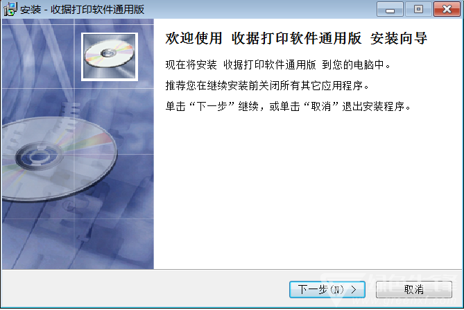Viewport: 464px width, 310px height.
Task: Maximize the installer window
Action: (x=418, y=10)
